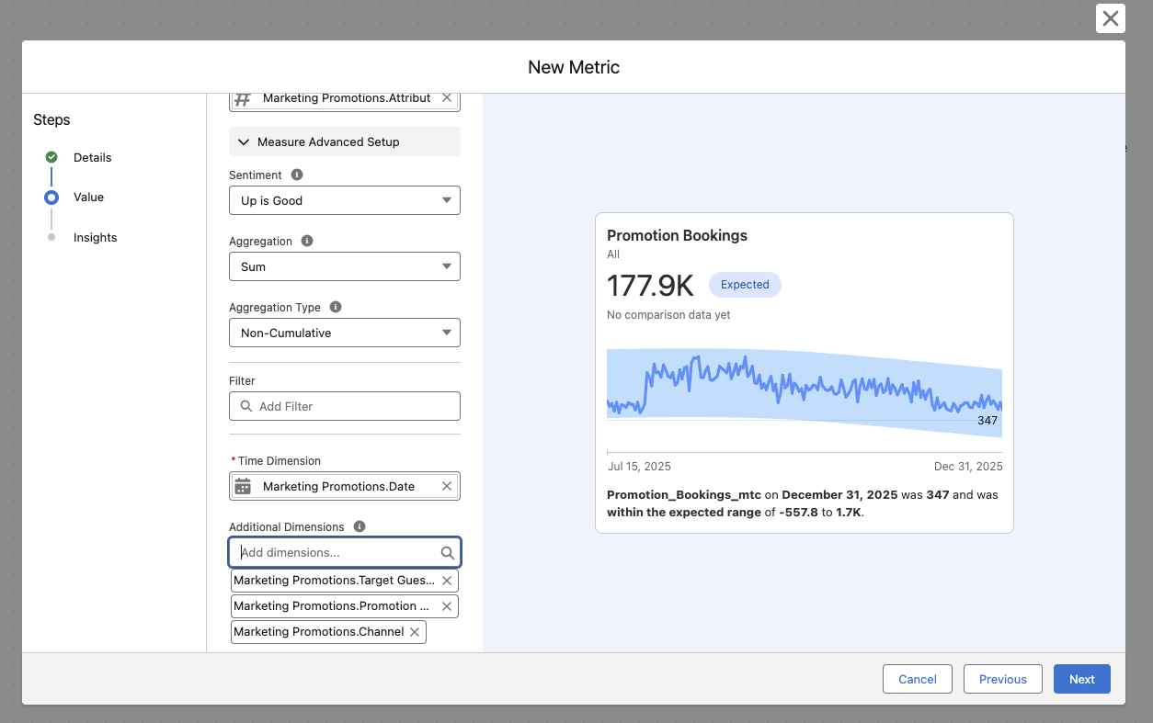Open the Aggregation dropdown showing Sum
1153x723 pixels.
[x=344, y=266]
